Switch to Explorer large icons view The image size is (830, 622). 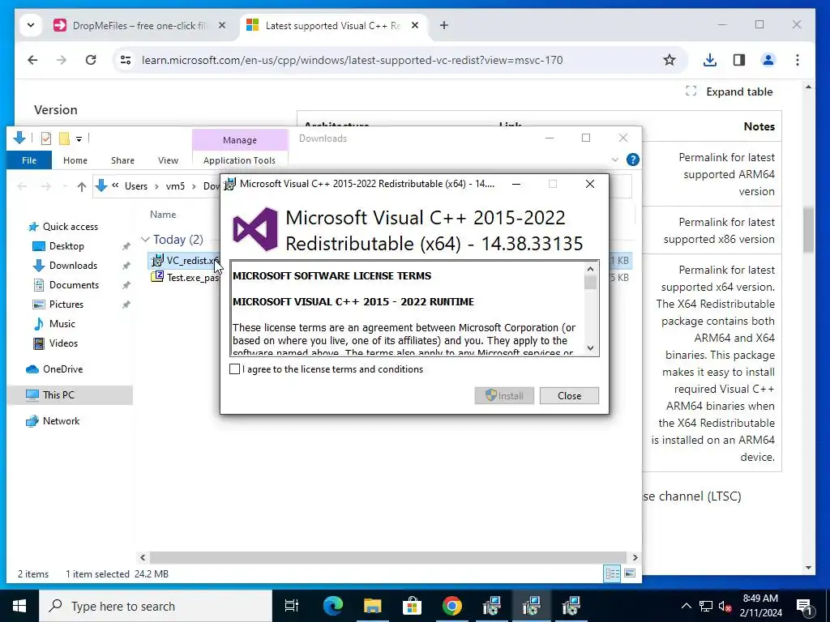click(630, 574)
